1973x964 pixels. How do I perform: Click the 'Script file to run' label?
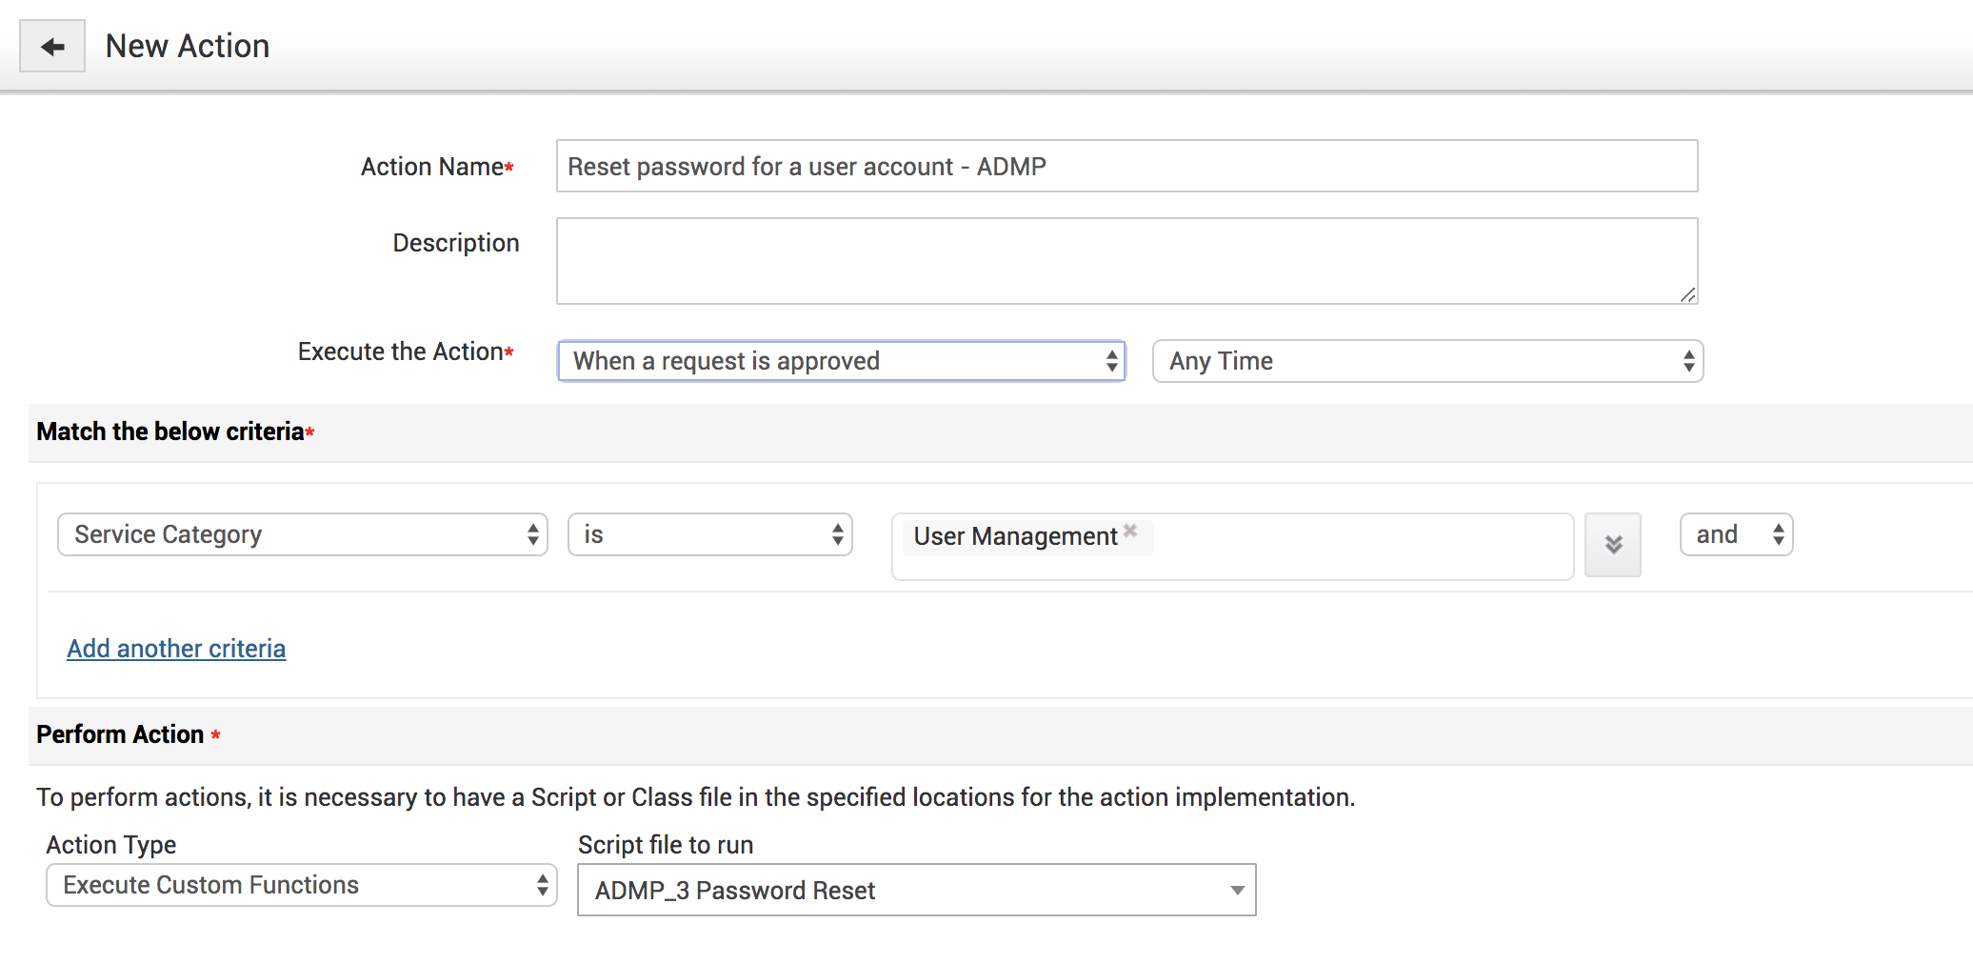point(666,845)
